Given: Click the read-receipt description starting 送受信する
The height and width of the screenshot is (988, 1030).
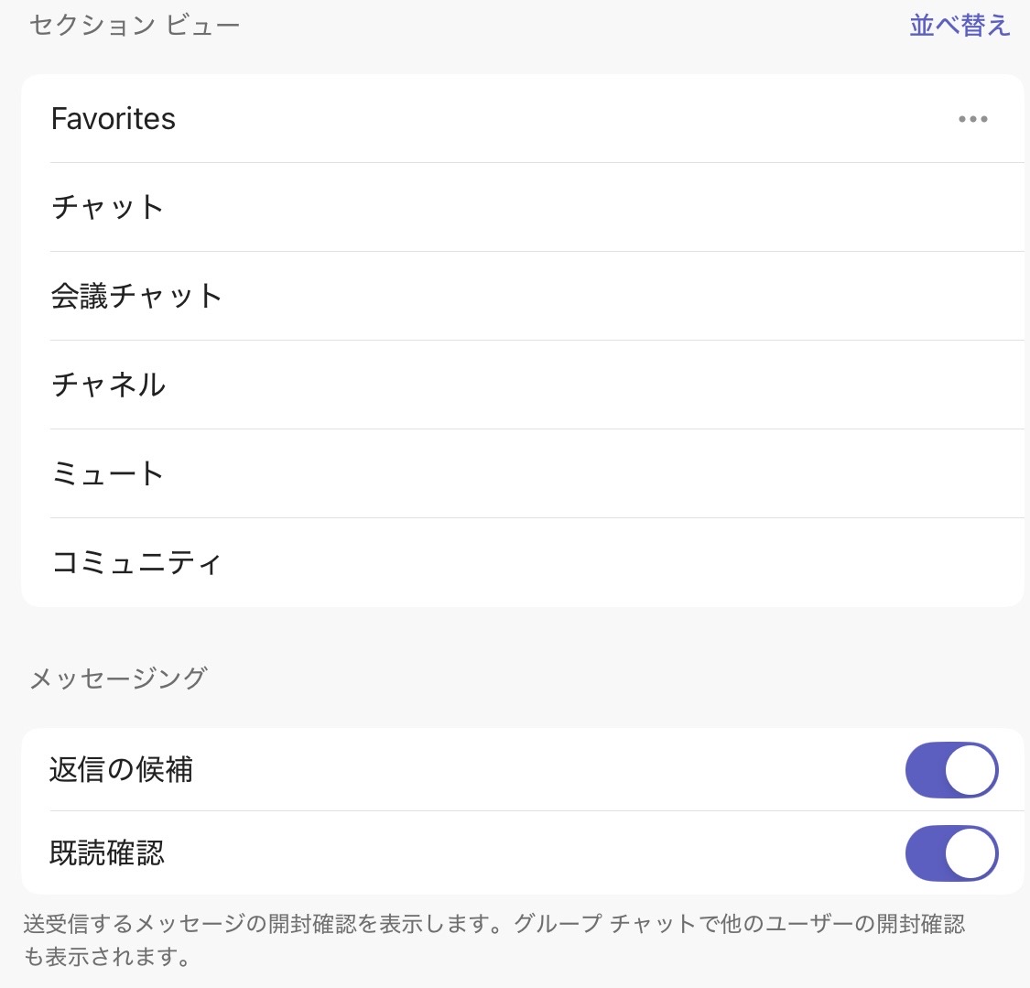Looking at the screenshot, I should click(x=494, y=940).
